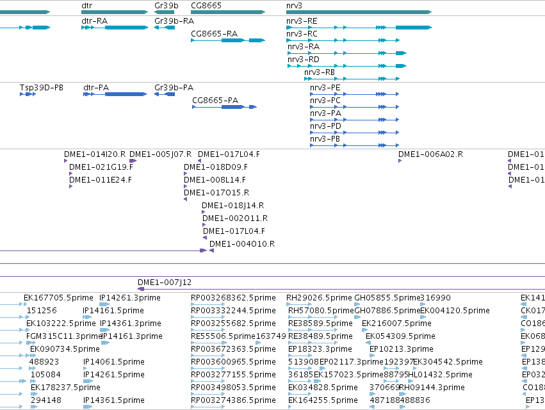This screenshot has width=545, height=410.
Task: Select the nrv3-RE transcript
Action: pos(359,28)
